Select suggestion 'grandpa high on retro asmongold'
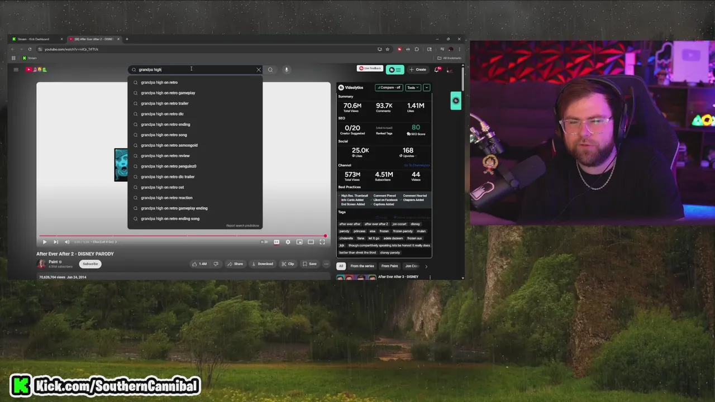 195,145
